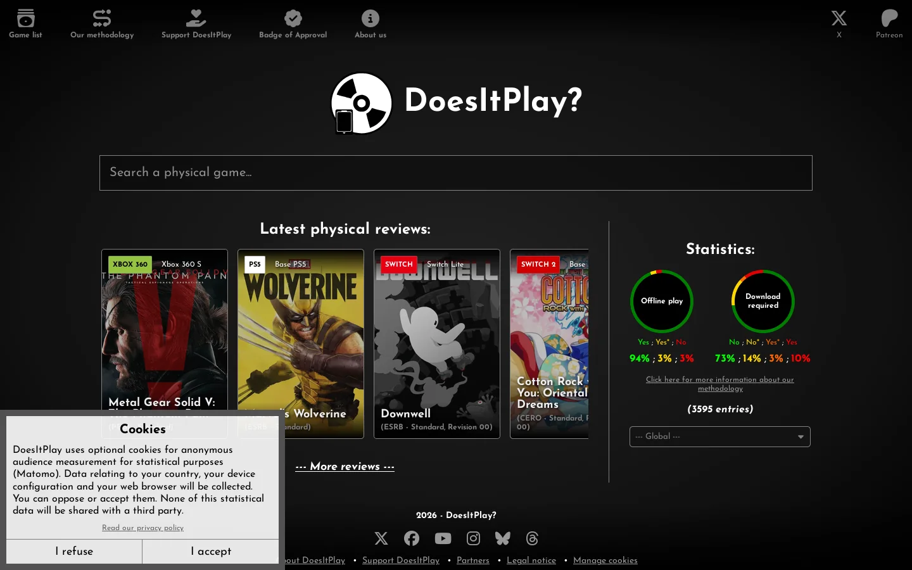This screenshot has width=912, height=570.
Task: Click the methodology information link under statistics
Action: pyautogui.click(x=720, y=384)
